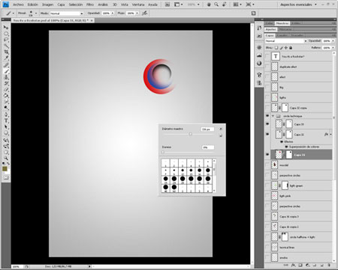
Task: Open the Archivo menu
Action: [x=18, y=4]
